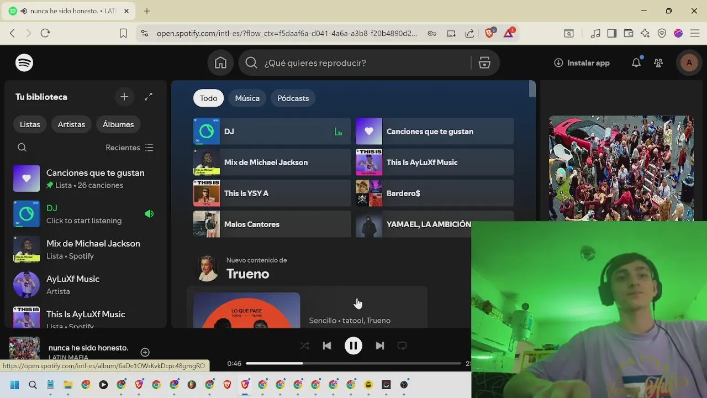Image resolution: width=707 pixels, height=398 pixels.
Task: Skip to the next track
Action: tap(380, 345)
